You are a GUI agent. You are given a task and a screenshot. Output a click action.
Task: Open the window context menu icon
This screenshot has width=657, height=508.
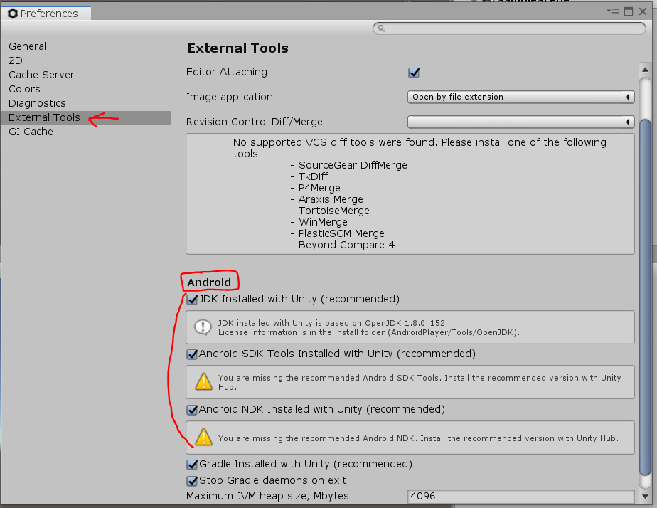(x=613, y=11)
